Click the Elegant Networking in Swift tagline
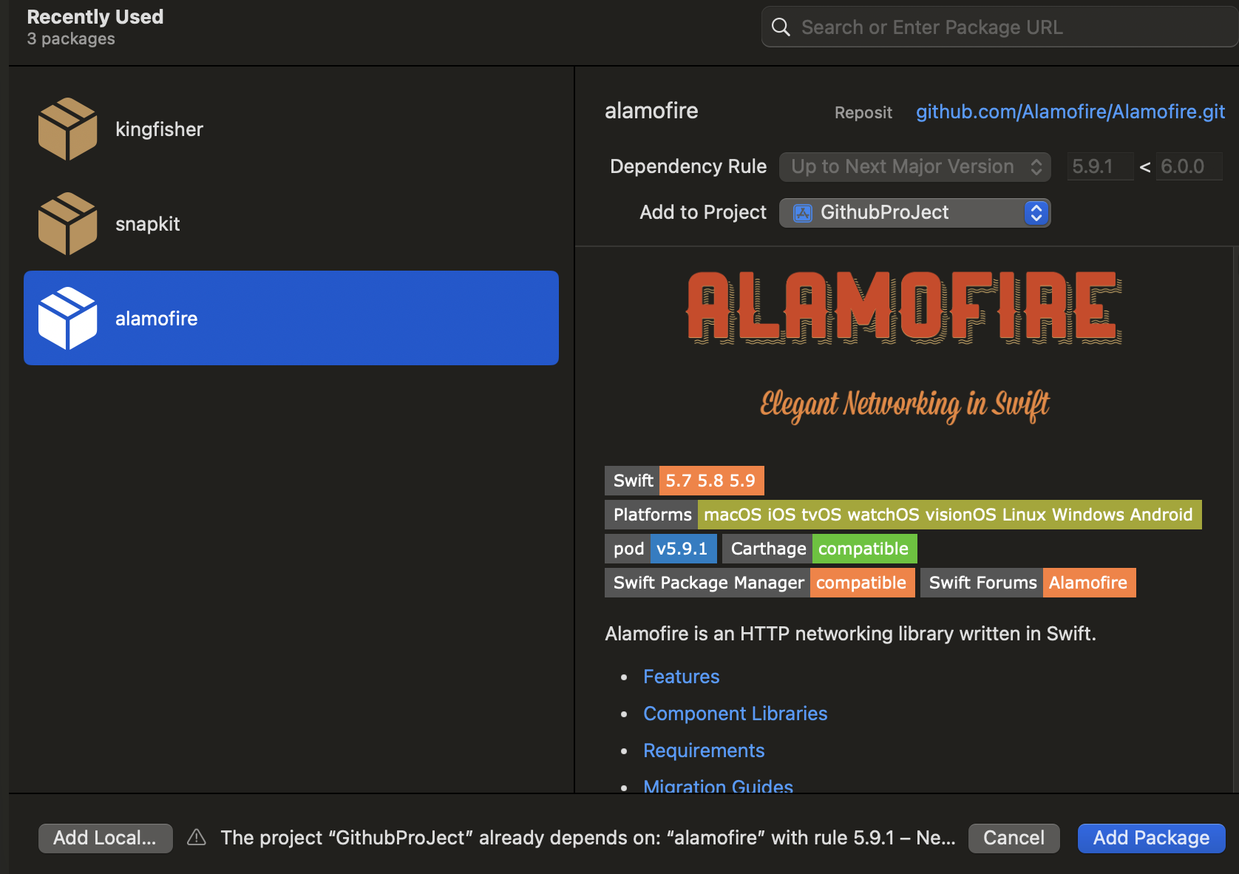Image resolution: width=1239 pixels, height=874 pixels. coord(905,405)
